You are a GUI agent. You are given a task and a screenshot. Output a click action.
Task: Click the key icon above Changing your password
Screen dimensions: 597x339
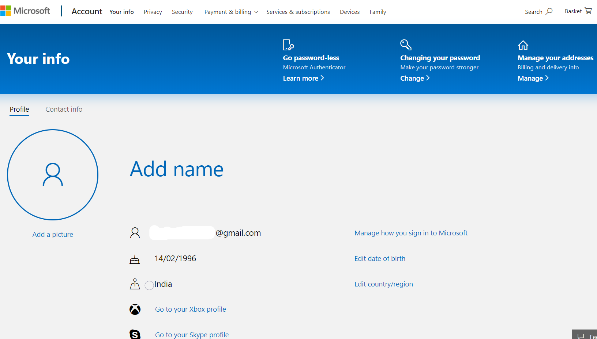click(x=406, y=45)
